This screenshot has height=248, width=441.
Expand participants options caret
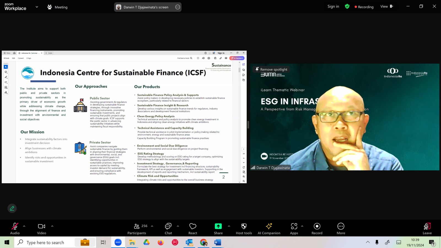click(152, 226)
